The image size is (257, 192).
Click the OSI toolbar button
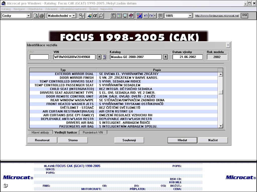coord(244,15)
